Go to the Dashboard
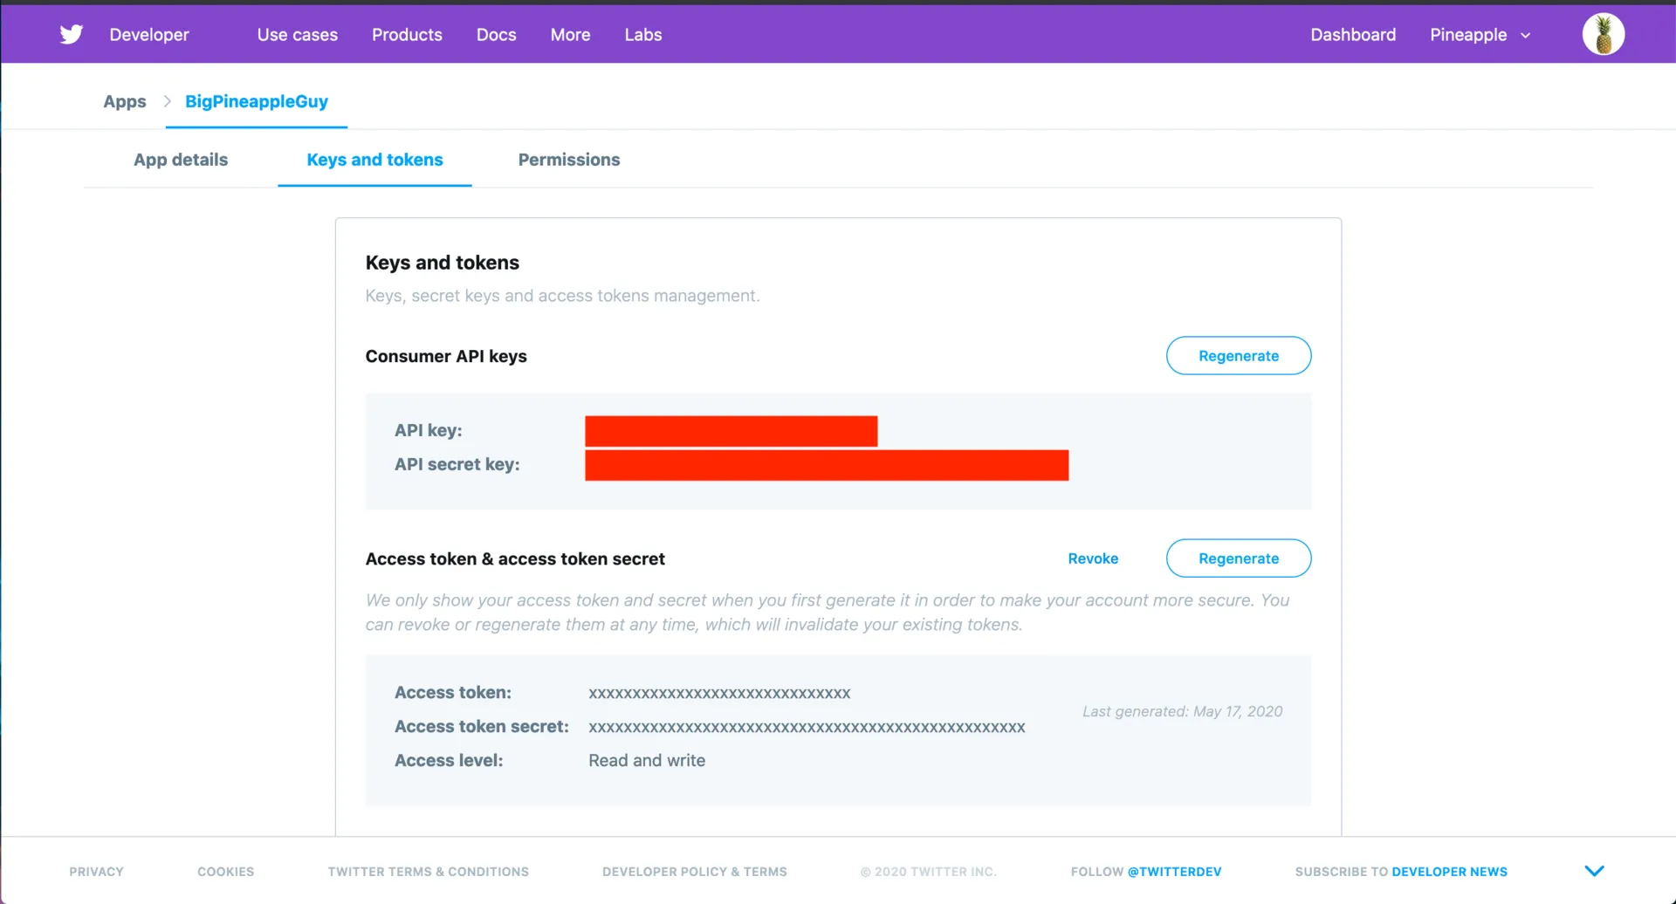 click(x=1352, y=35)
